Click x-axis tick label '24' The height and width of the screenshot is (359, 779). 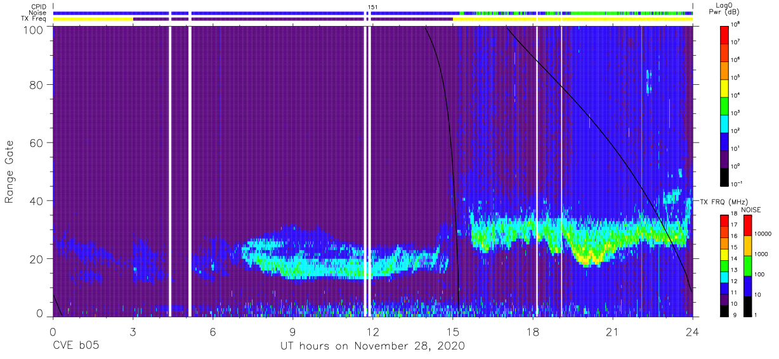pos(693,332)
